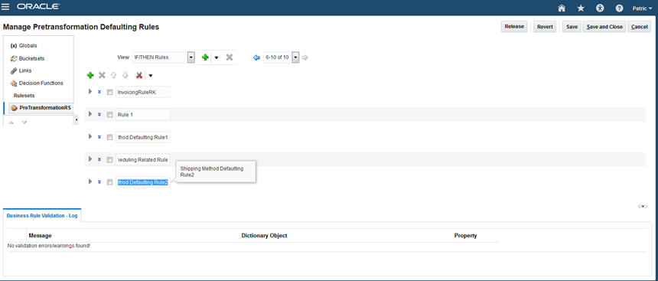
Task: Check the Defaulting Rule1 checkbox
Action: 109,137
